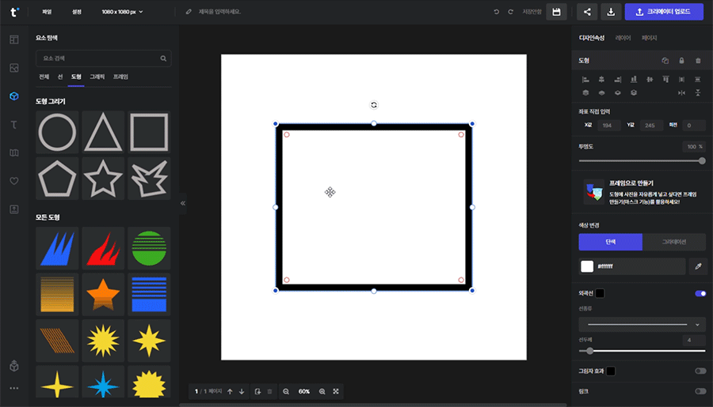The image size is (713, 407).
Task: Click the 크리에이터 업로드 button
Action: click(x=669, y=12)
